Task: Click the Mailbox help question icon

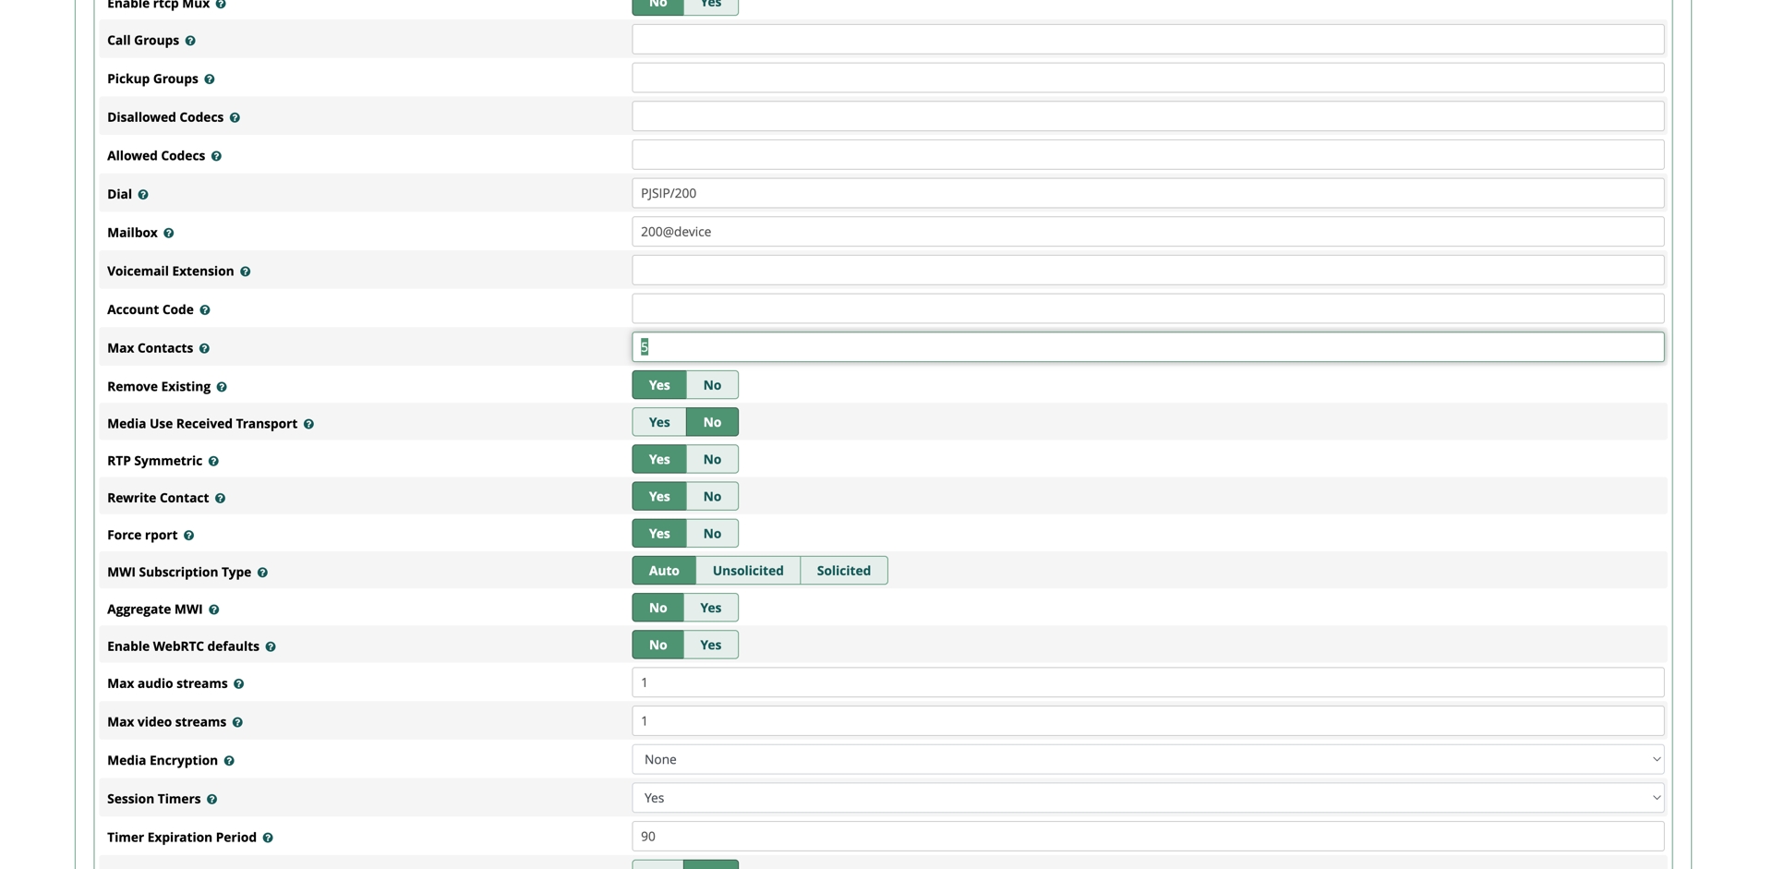Action: pos(169,234)
